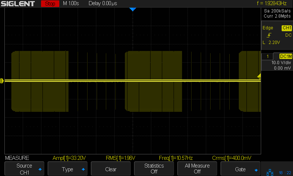Click the blue up arrow on Type softkey
Image resolution: width=293 pixels, height=176 pixels.
click(84, 169)
